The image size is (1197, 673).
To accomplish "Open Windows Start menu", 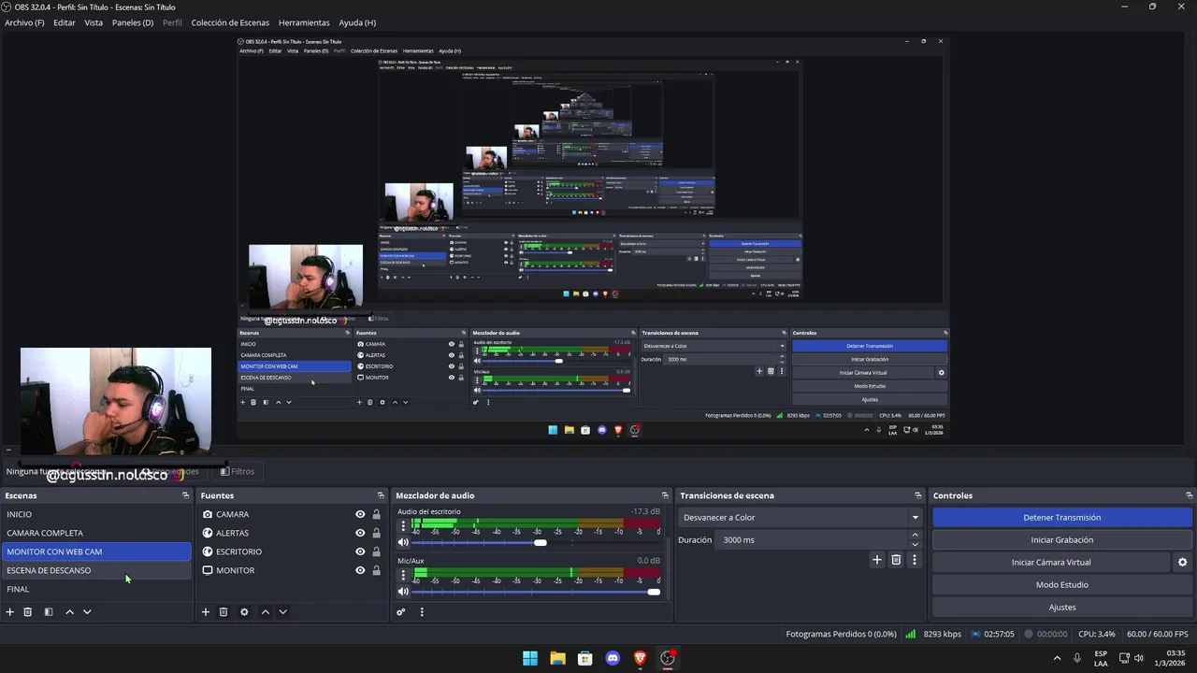I will pyautogui.click(x=530, y=658).
